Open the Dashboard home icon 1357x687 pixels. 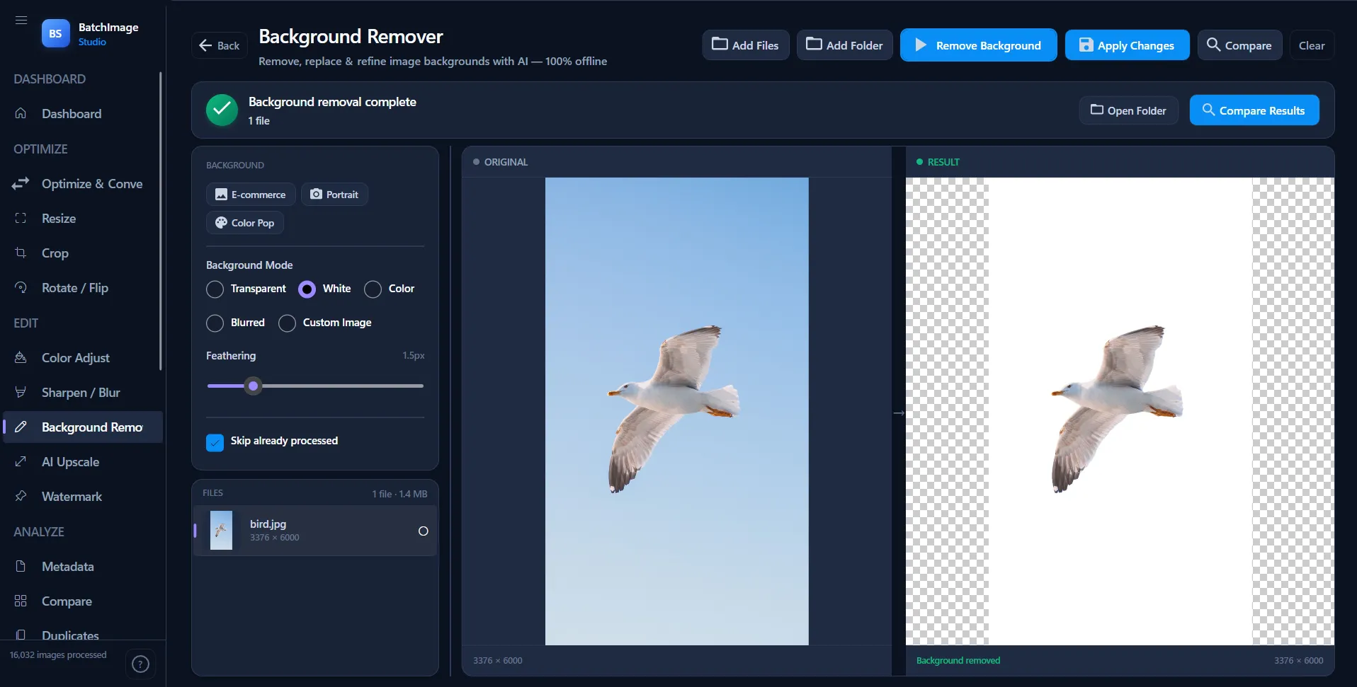[21, 113]
